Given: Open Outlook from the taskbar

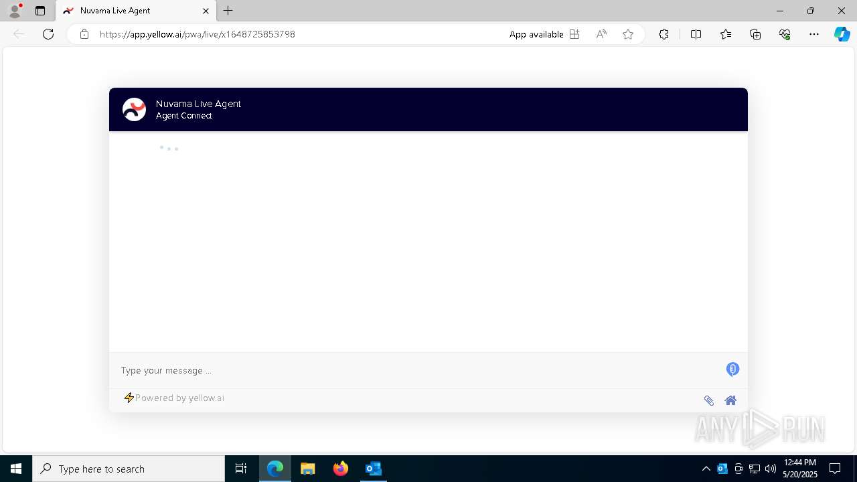Looking at the screenshot, I should click(x=374, y=469).
